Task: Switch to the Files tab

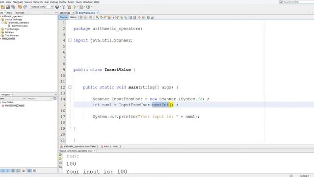Action: (x=9, y=13)
